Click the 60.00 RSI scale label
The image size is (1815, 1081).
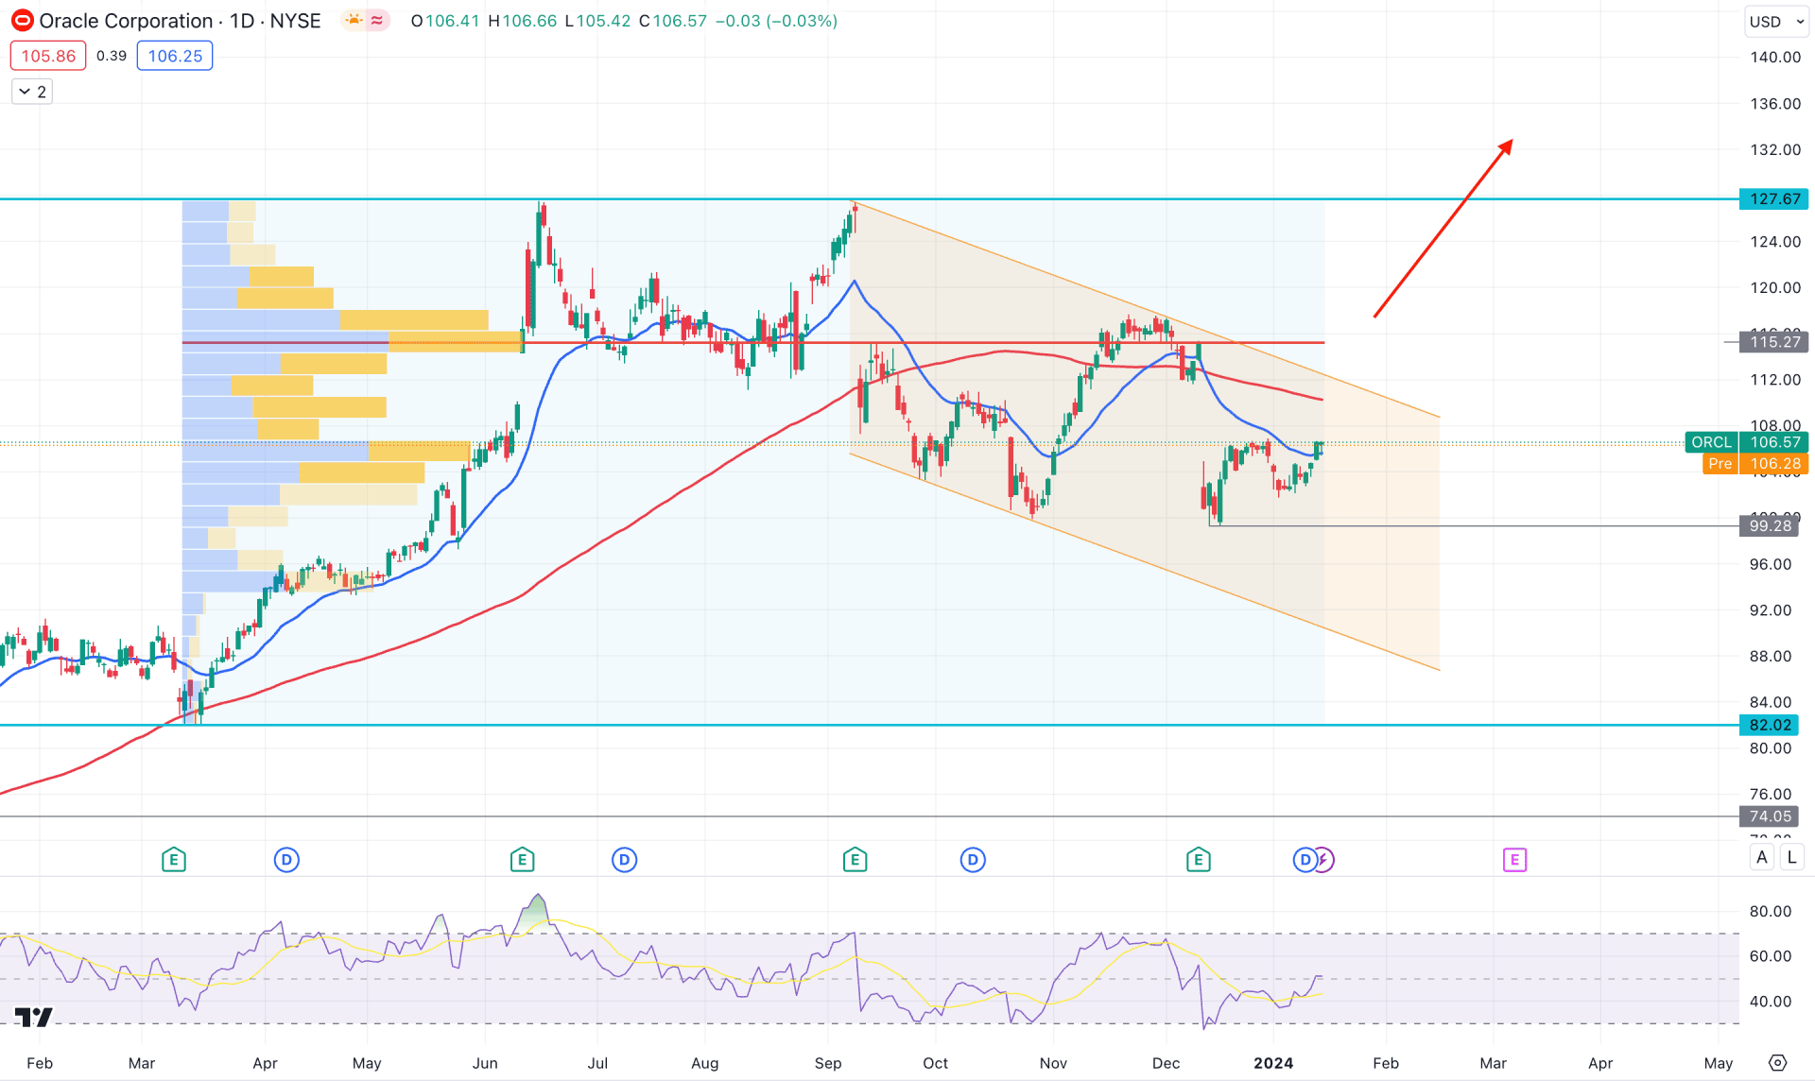point(1770,955)
